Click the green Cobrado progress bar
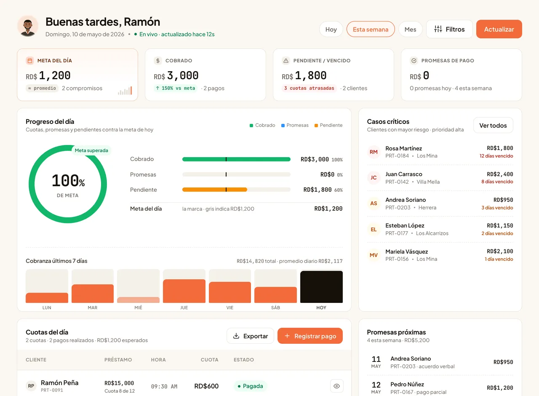Viewport: 539px width, 396px height. [236, 159]
